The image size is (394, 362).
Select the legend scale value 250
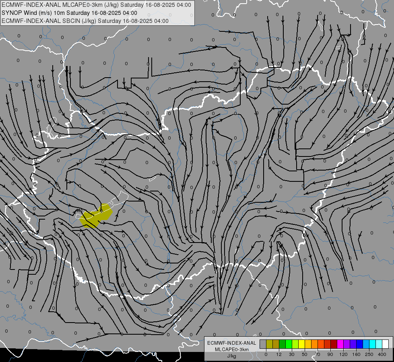[x=369, y=354]
